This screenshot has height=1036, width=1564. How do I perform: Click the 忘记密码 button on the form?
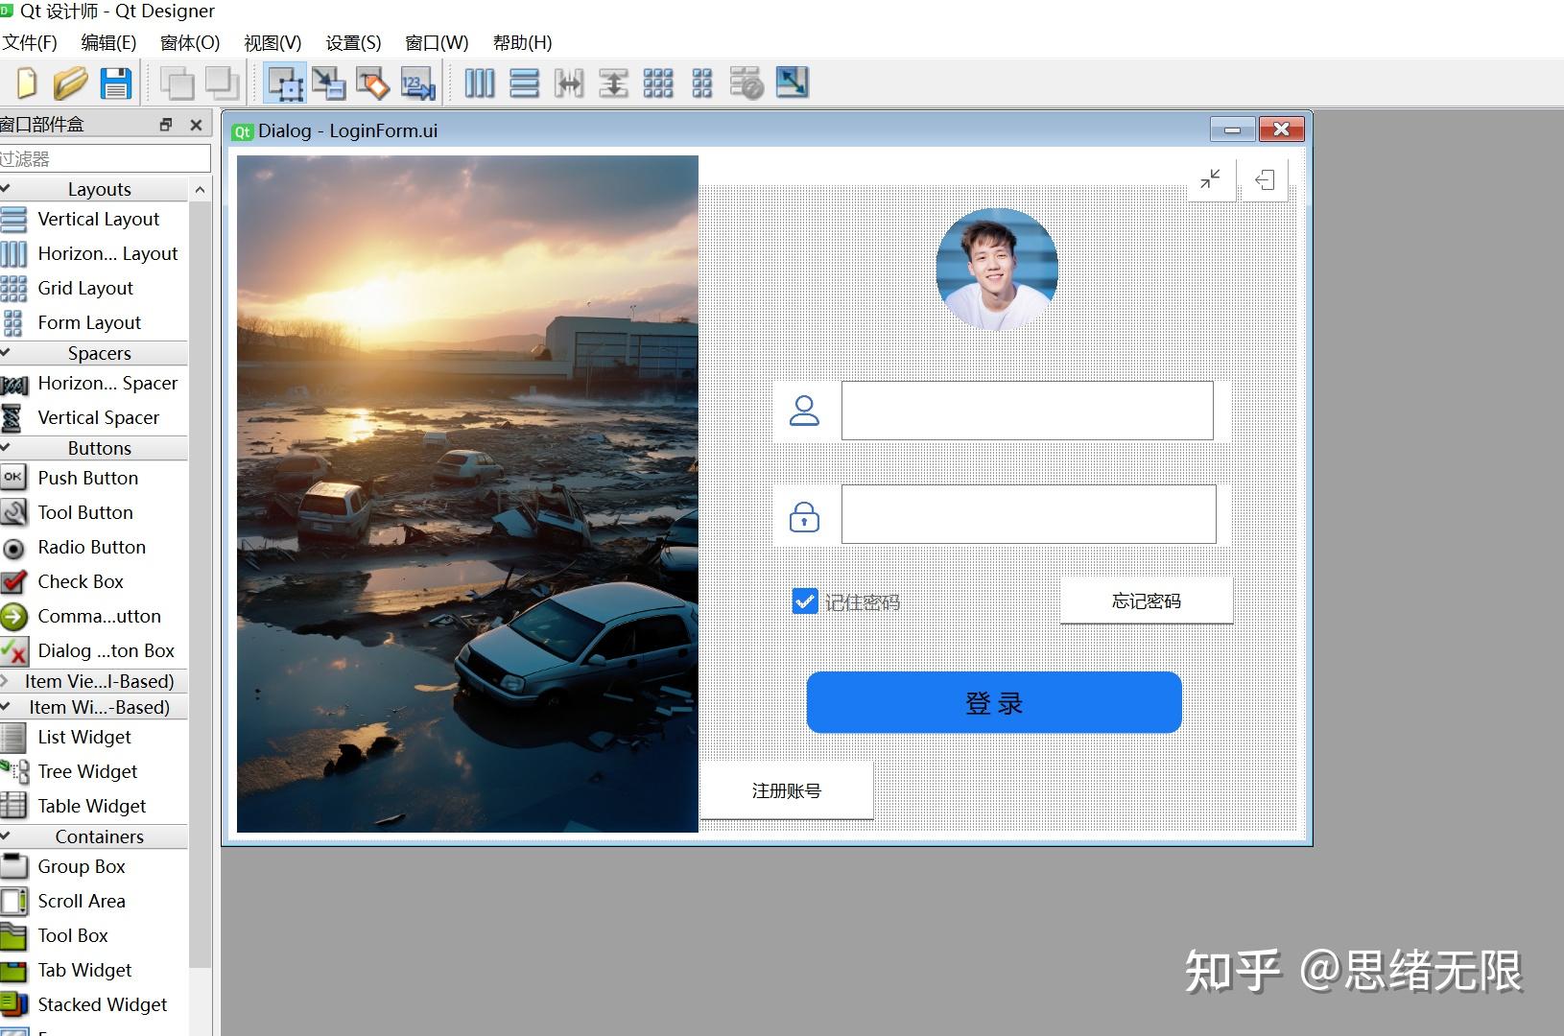click(1146, 601)
